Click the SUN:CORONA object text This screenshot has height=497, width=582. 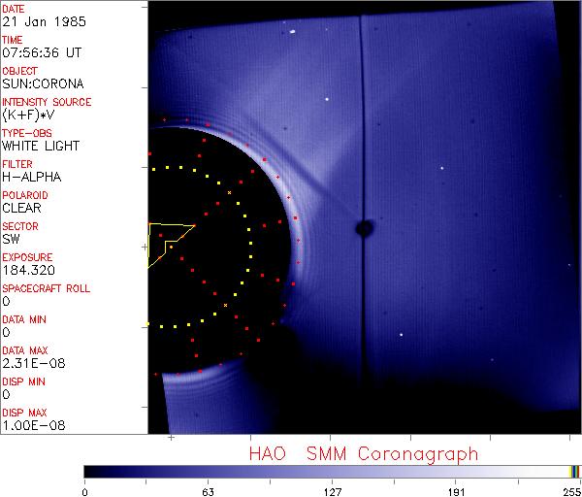(x=43, y=83)
